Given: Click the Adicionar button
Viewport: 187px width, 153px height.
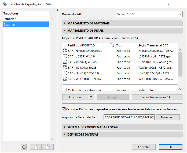Looking at the screenshot, I should 75,97.
